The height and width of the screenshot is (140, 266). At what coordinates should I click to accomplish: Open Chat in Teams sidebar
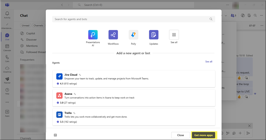[x=7, y=37]
